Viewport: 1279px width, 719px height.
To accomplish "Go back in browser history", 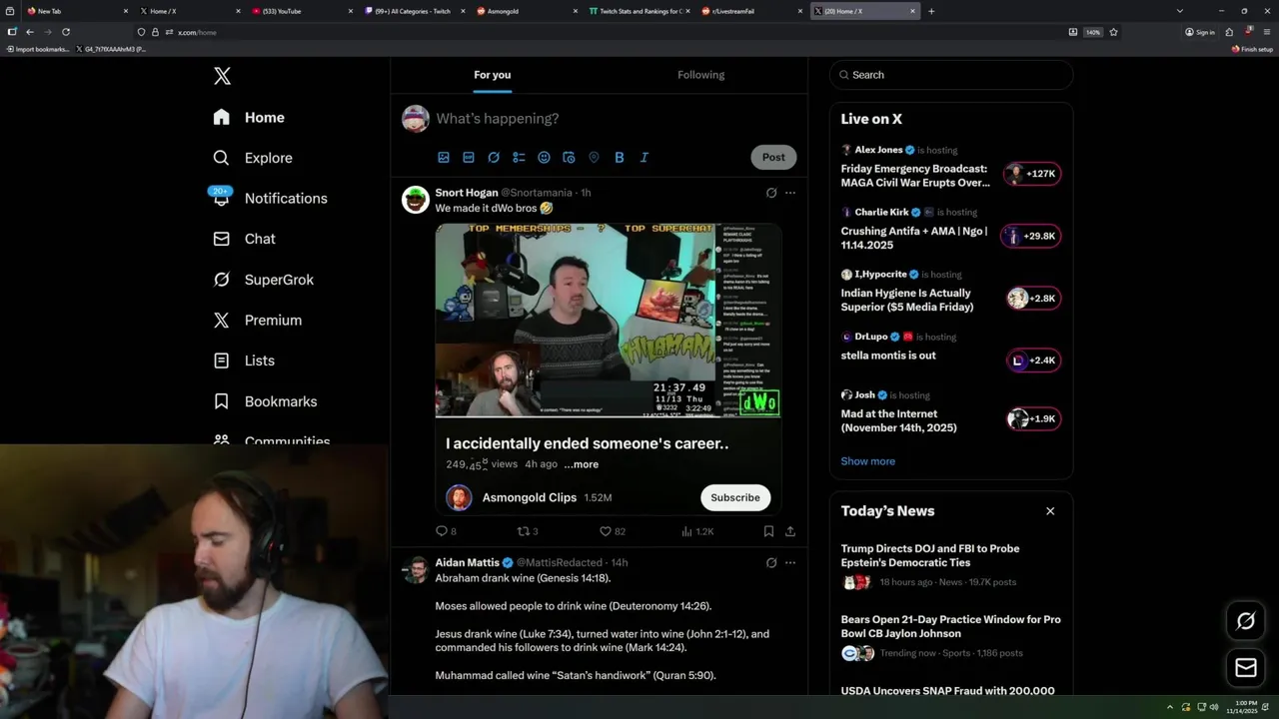I will 30,32.
